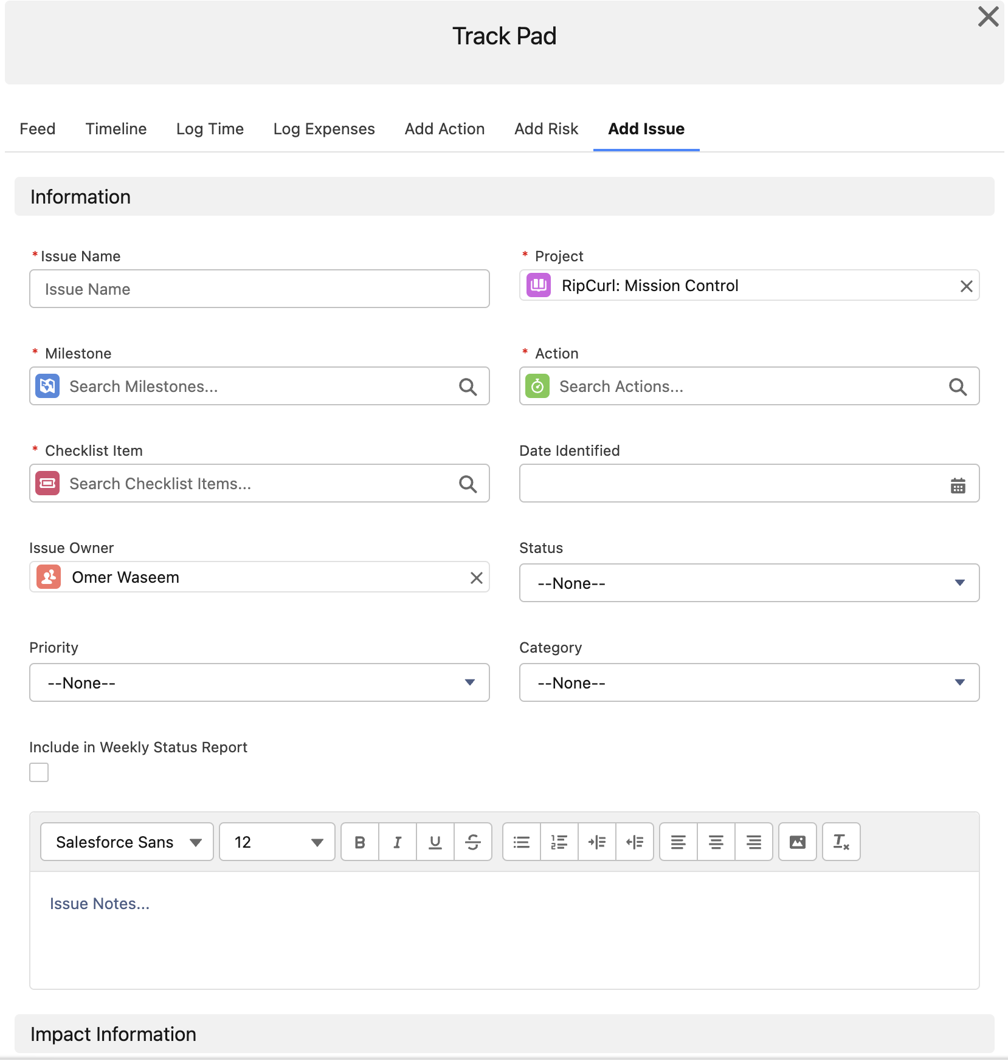Viewport: 1008px width, 1061px height.
Task: Remove Omer Waseem as issue owner
Action: (477, 578)
